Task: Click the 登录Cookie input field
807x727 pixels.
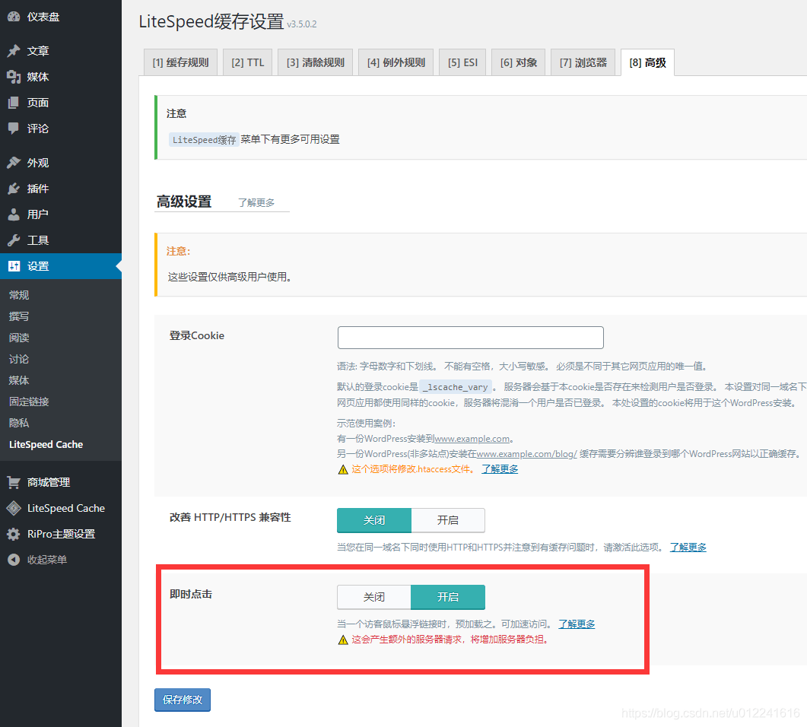Action: click(470, 338)
